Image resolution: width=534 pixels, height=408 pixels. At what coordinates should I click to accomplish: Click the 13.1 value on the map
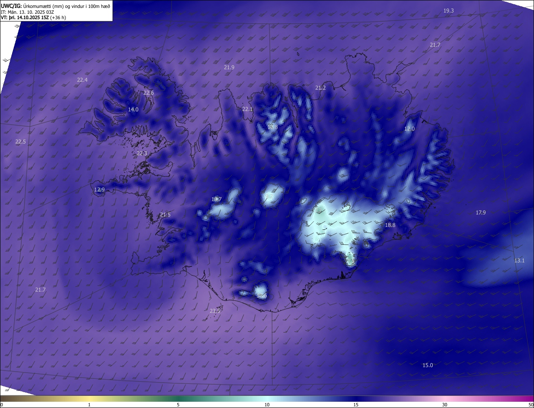coord(519,260)
